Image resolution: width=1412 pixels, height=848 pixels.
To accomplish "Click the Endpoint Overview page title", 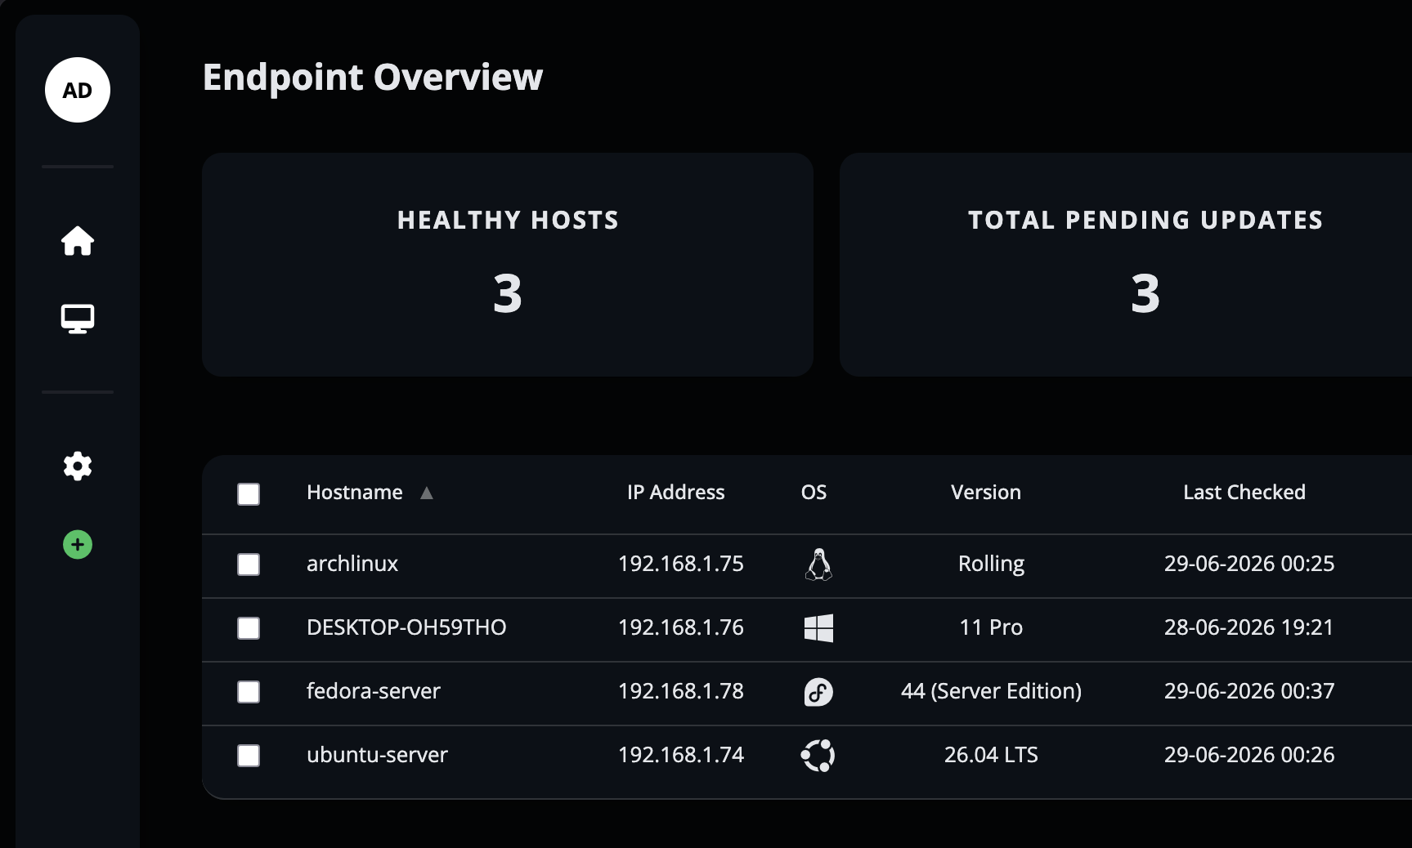I will (x=373, y=78).
